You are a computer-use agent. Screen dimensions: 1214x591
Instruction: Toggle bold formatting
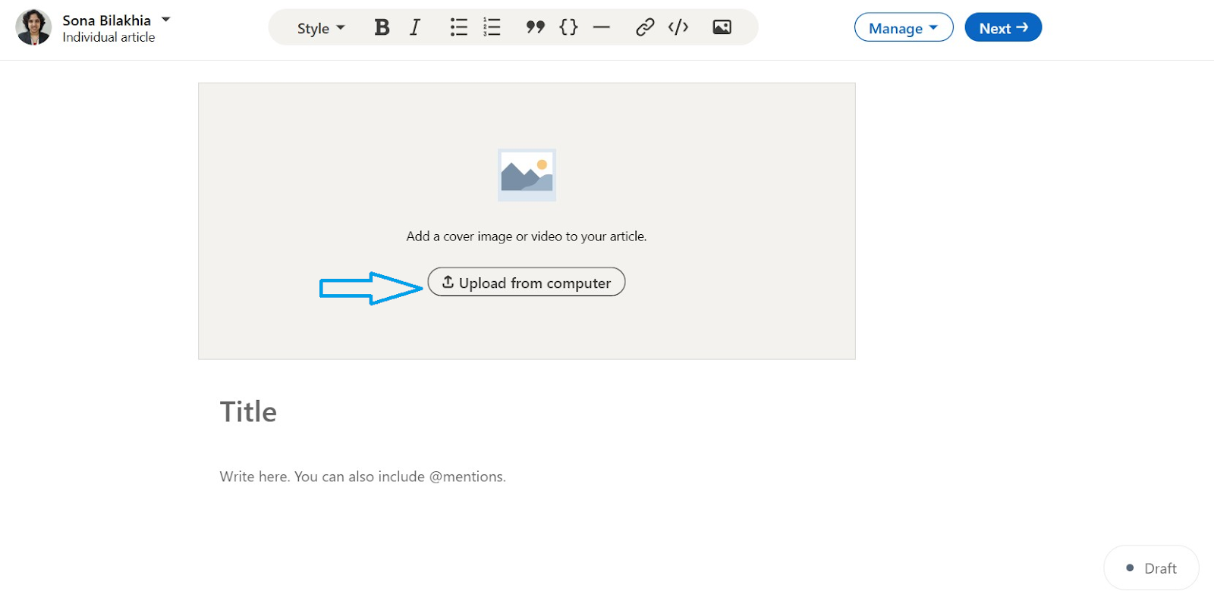[382, 28]
